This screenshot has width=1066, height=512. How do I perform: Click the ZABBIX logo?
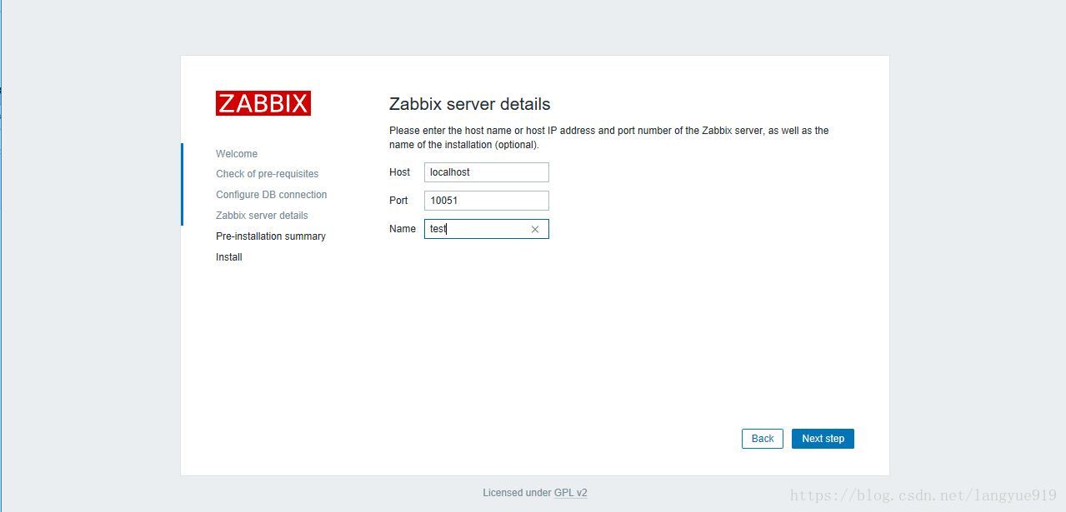(x=263, y=103)
